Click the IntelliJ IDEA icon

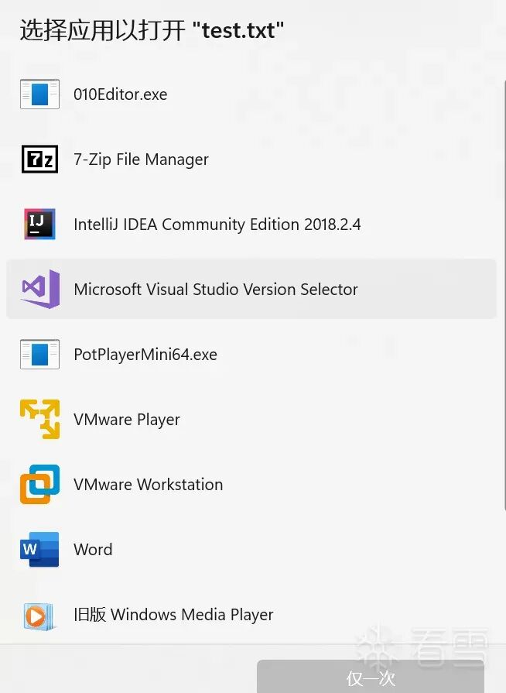tap(39, 224)
